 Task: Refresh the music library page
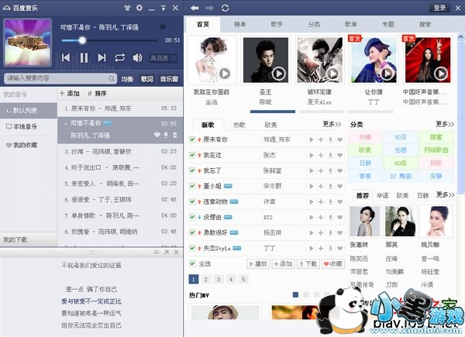pos(225,8)
